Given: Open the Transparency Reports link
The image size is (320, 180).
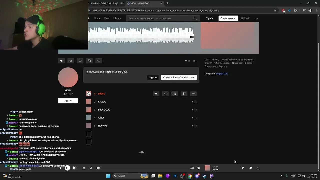Looking at the screenshot, I should coord(216,66).
